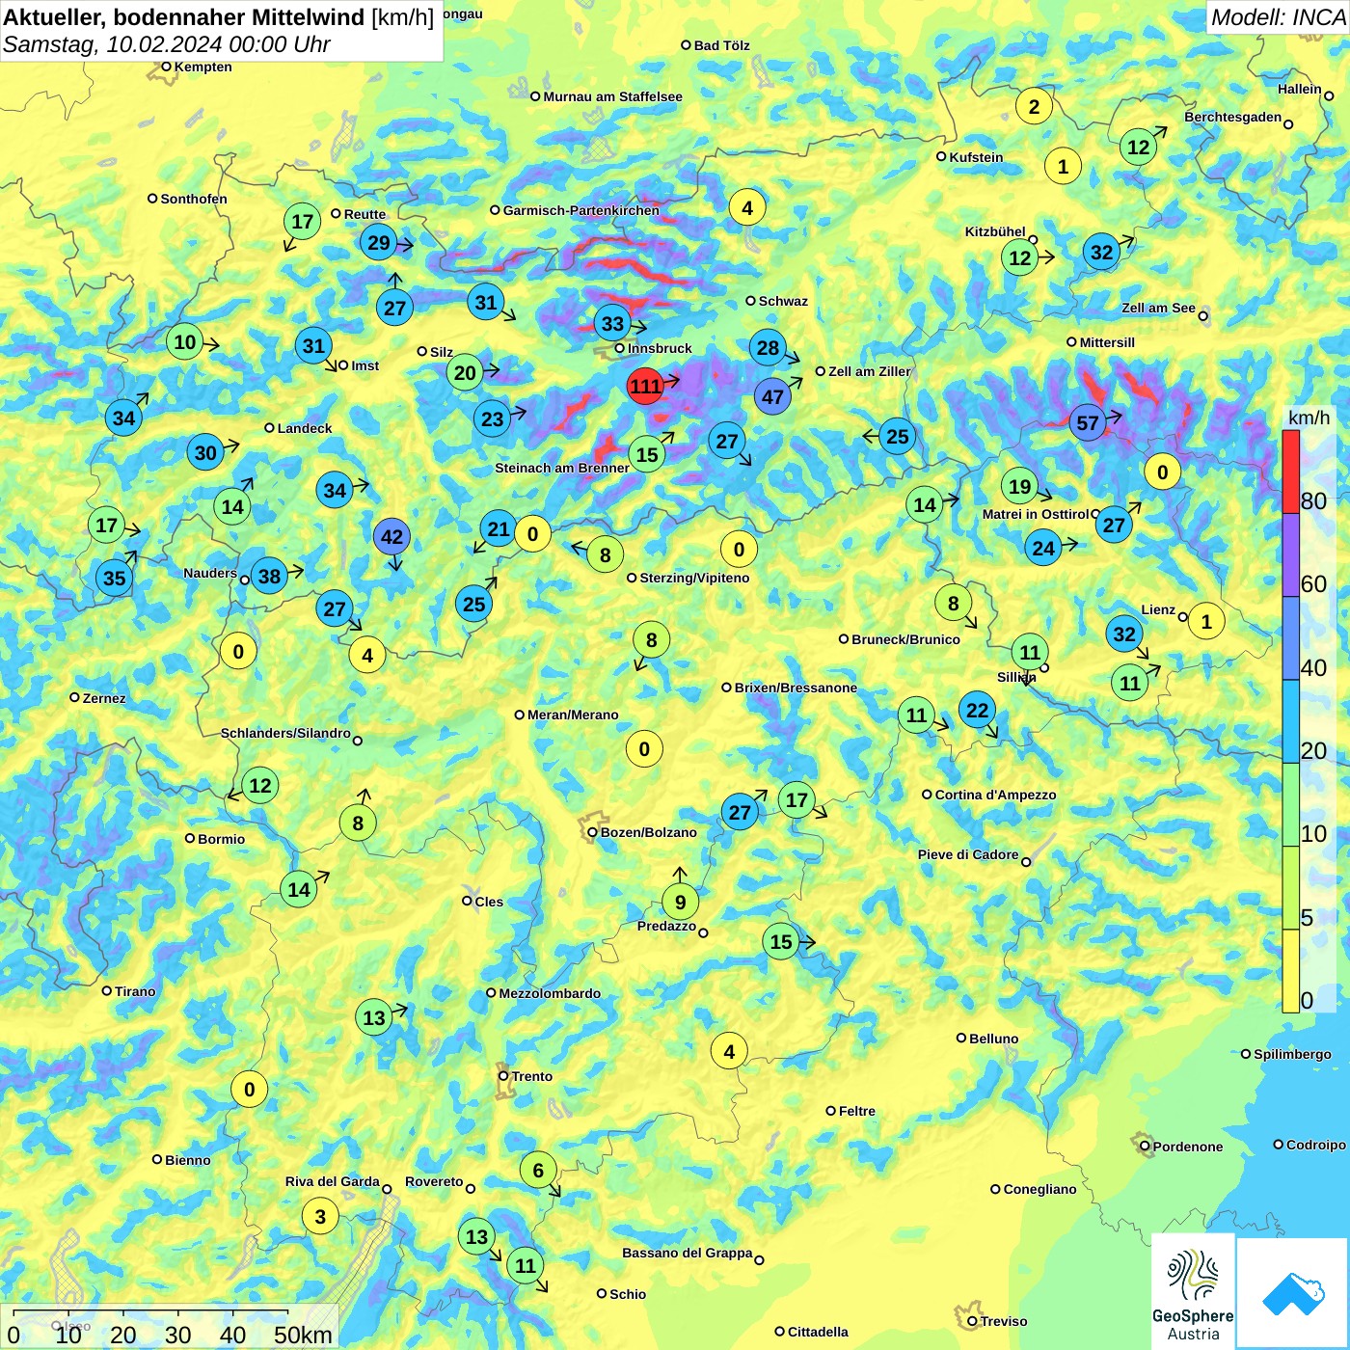Screen dimensions: 1350x1350
Task: Click the 19 marker above Matrei in Osttirol
Action: [x=1020, y=487]
